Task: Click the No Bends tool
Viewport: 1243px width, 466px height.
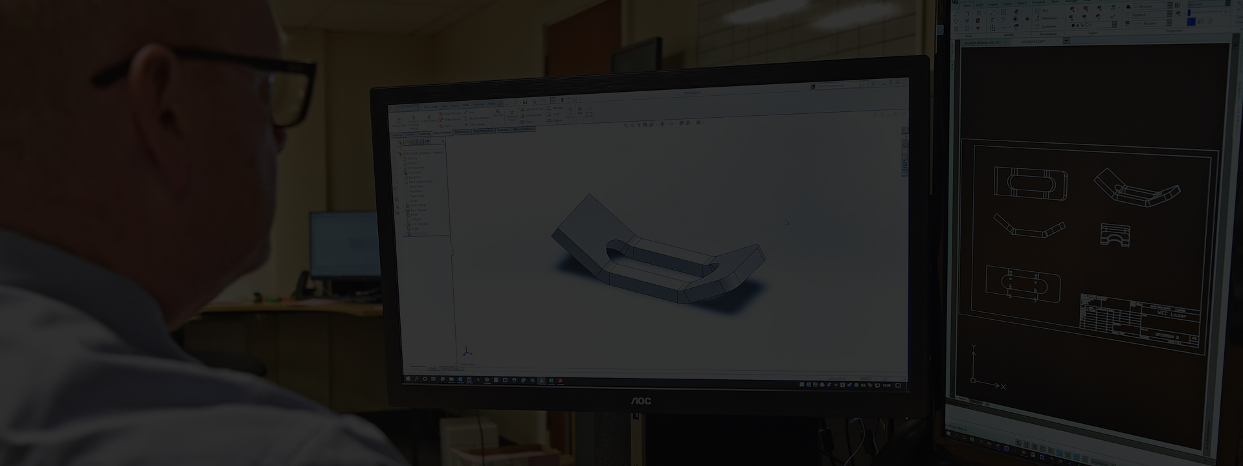Action: point(570,113)
